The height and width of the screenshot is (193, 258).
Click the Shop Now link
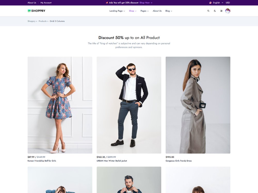click(146, 3)
